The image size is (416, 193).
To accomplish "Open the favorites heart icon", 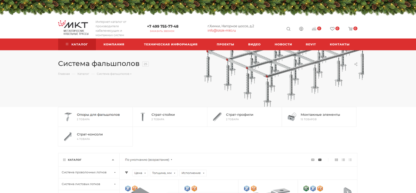I will 332,29.
